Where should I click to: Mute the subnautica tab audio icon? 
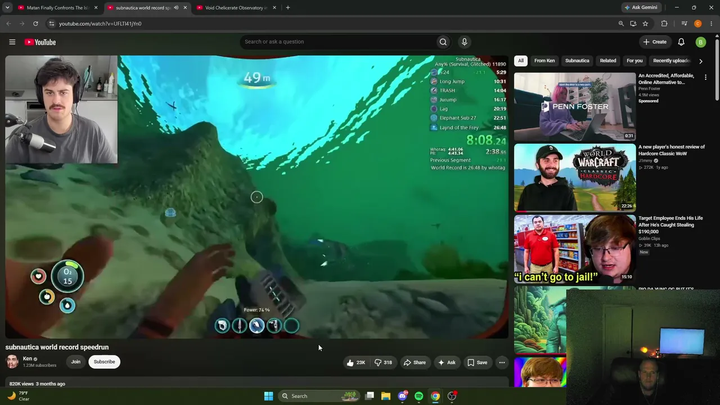pyautogui.click(x=176, y=8)
